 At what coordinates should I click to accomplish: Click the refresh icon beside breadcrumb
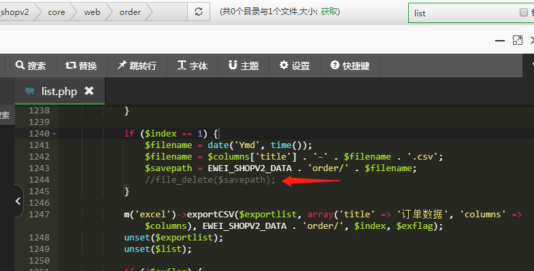(199, 12)
